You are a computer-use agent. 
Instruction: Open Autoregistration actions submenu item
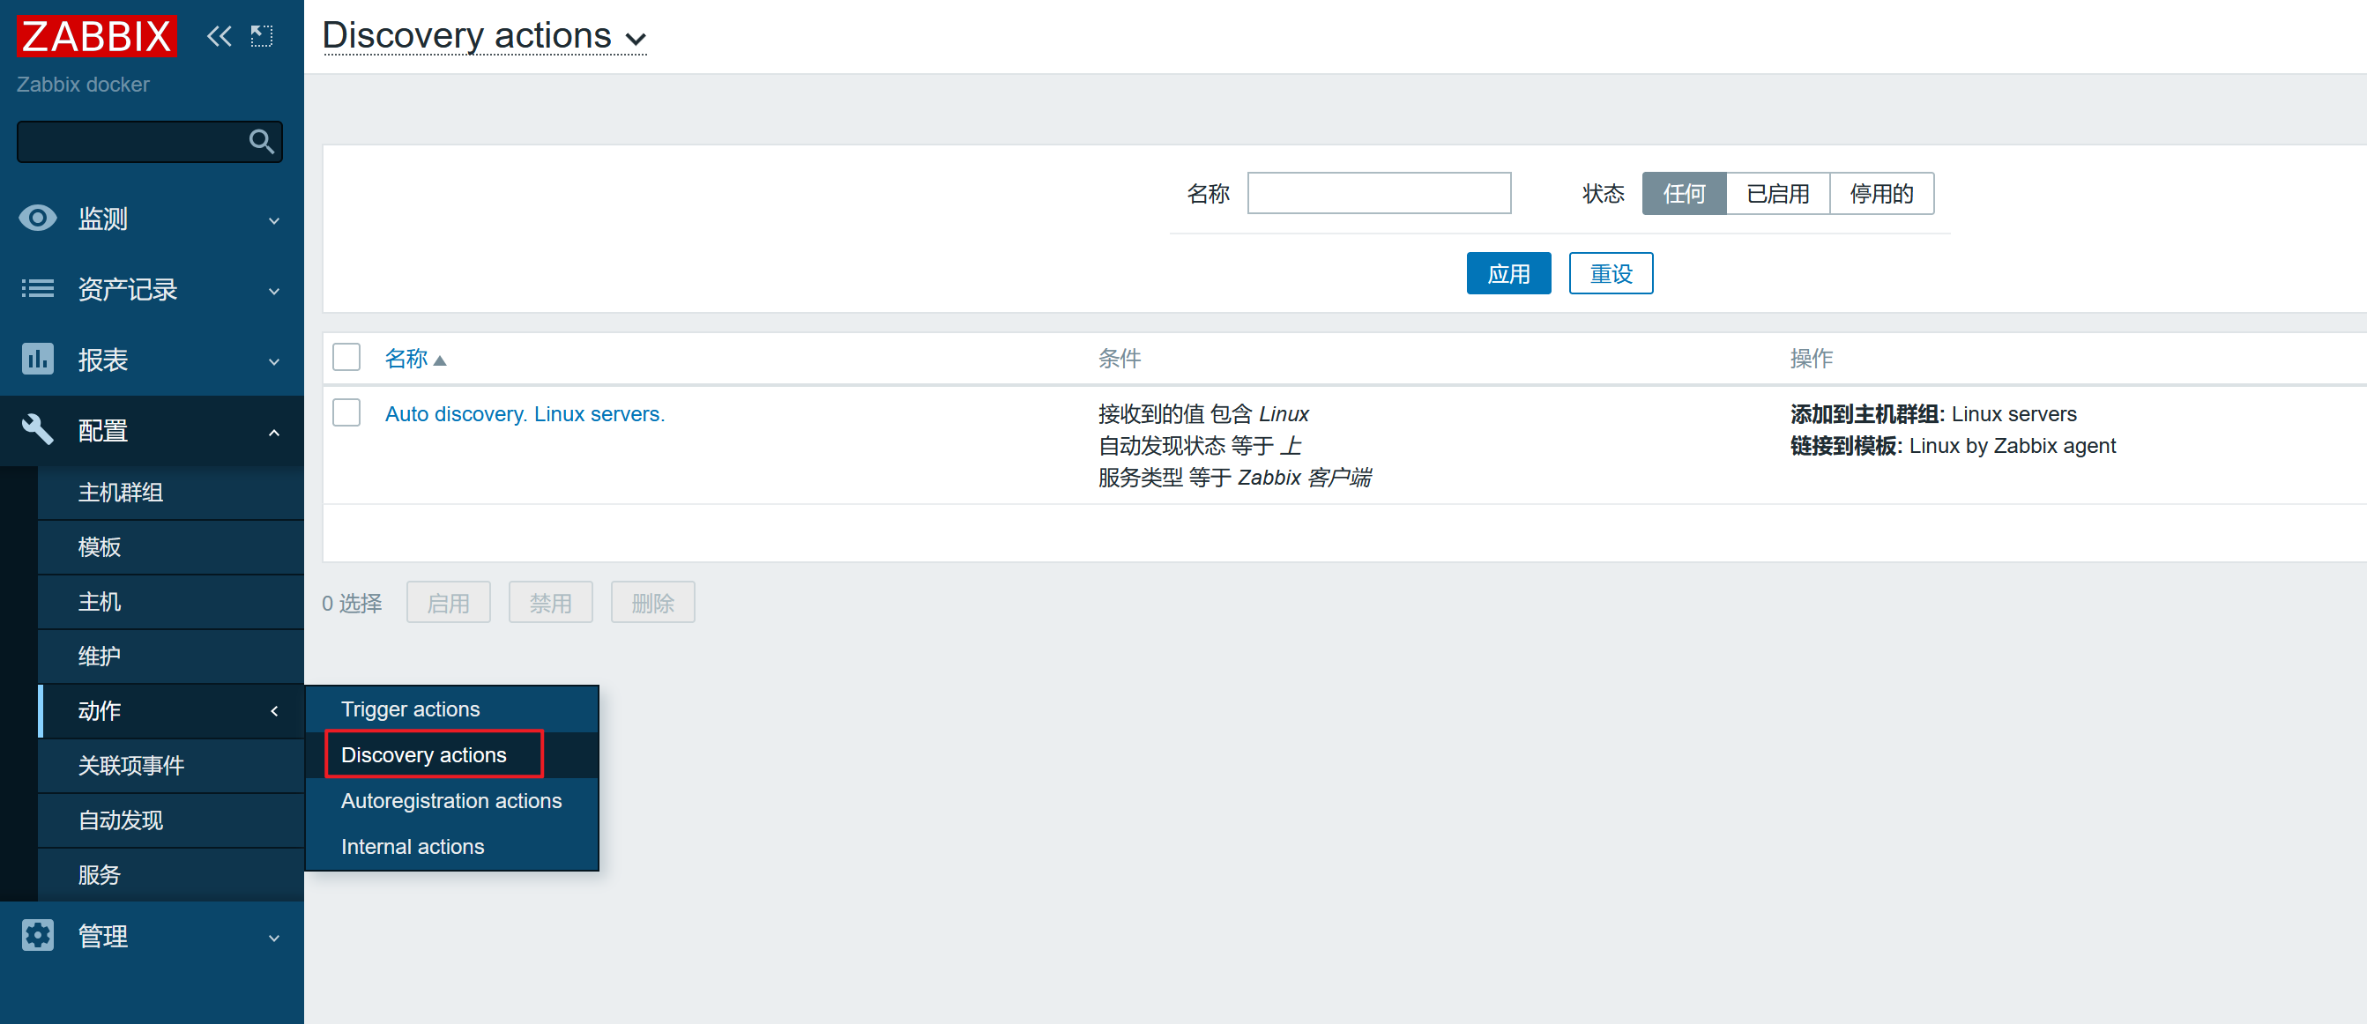450,801
